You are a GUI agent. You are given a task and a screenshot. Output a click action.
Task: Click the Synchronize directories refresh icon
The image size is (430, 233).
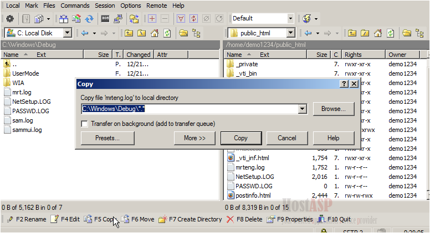[x=89, y=19]
